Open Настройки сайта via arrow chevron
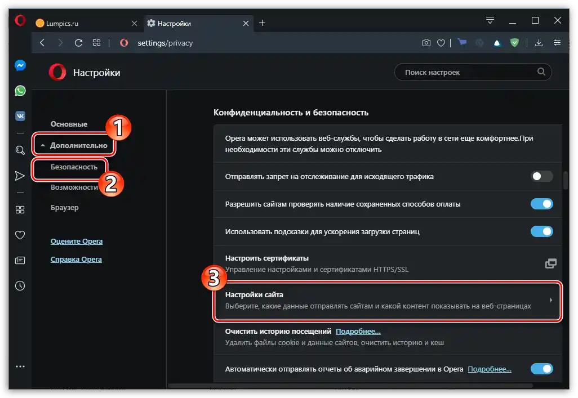Screen dimensions: 578x398 pos(550,300)
